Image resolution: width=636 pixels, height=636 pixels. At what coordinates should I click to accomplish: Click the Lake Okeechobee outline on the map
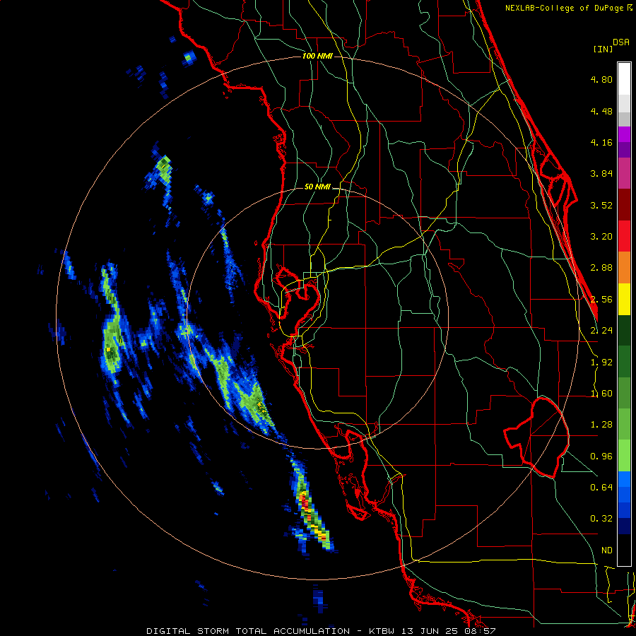(x=536, y=437)
